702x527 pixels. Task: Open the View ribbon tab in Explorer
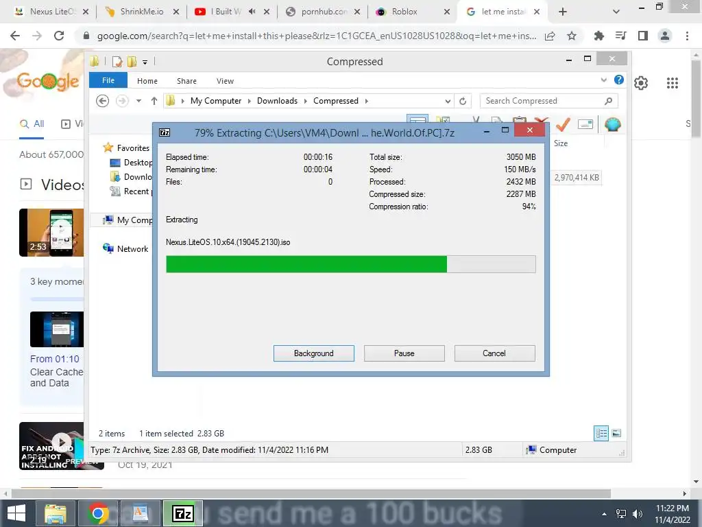pos(225,81)
